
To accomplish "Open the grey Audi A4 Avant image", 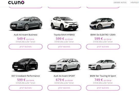I will [x=26, y=23].
